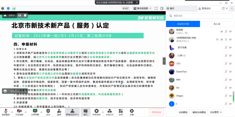Screen dimensions: 235x117
Task: Select member L in list
Action: (200, 104)
